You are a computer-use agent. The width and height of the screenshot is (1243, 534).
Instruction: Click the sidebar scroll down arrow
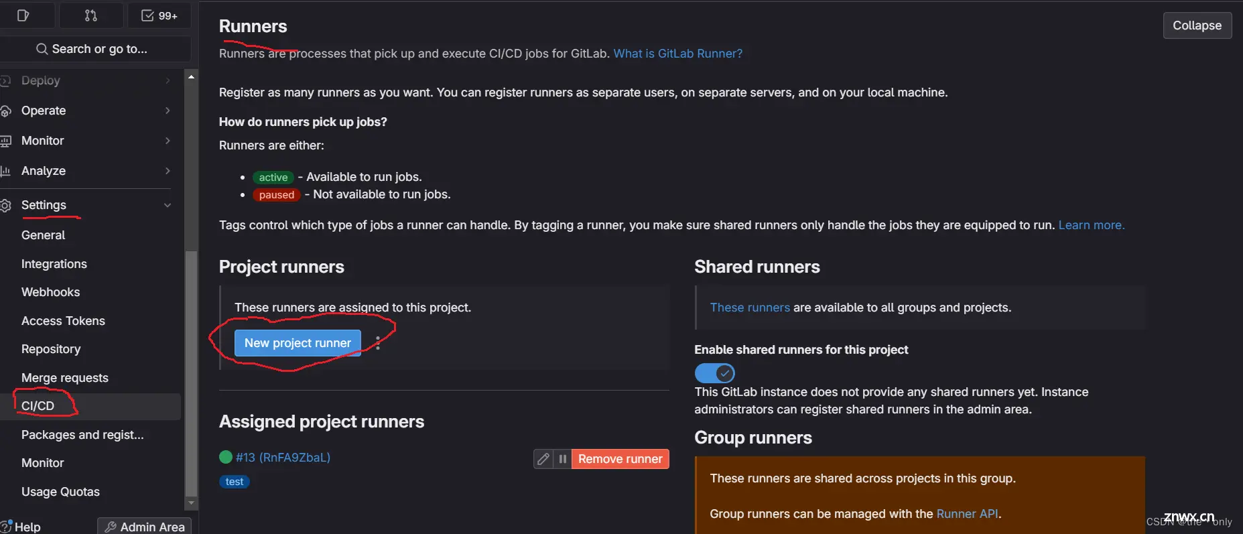point(191,503)
